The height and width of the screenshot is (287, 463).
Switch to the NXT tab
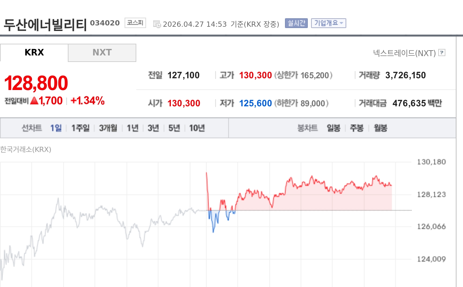pos(102,53)
